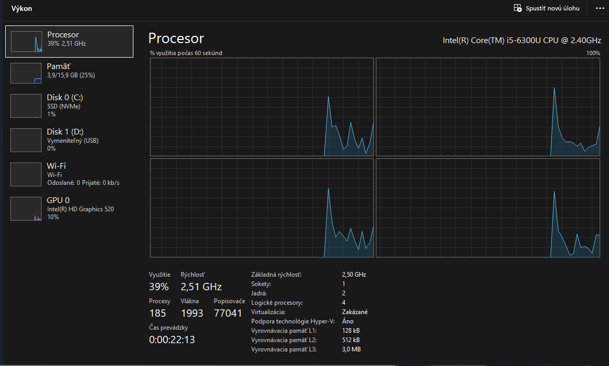609x366 pixels.
Task: Click the top-left logical processor graph
Action: click(x=262, y=107)
